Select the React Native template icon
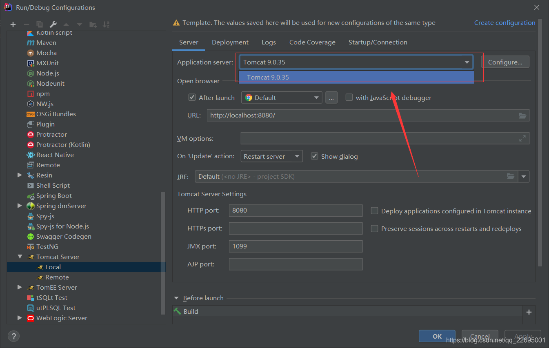 click(31, 155)
